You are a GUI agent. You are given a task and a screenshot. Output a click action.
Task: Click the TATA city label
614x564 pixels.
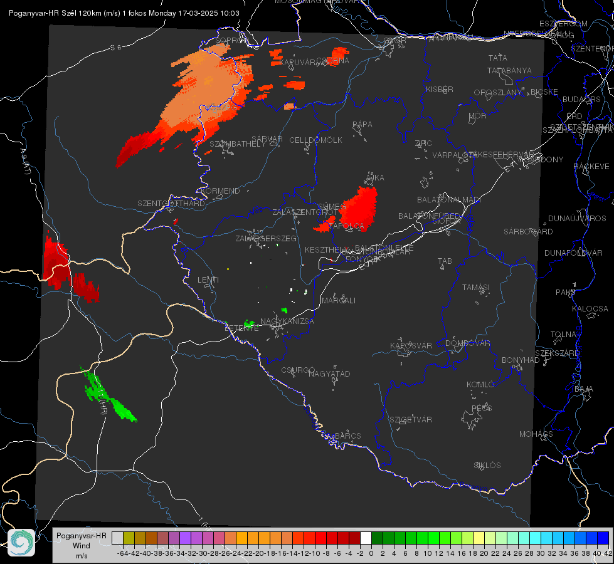point(498,58)
